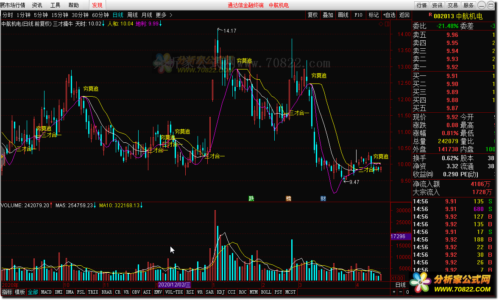Click the X100 volume scale label

397,278
